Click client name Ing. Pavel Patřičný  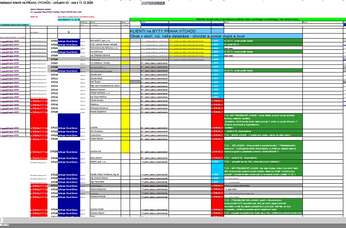(x=98, y=97)
